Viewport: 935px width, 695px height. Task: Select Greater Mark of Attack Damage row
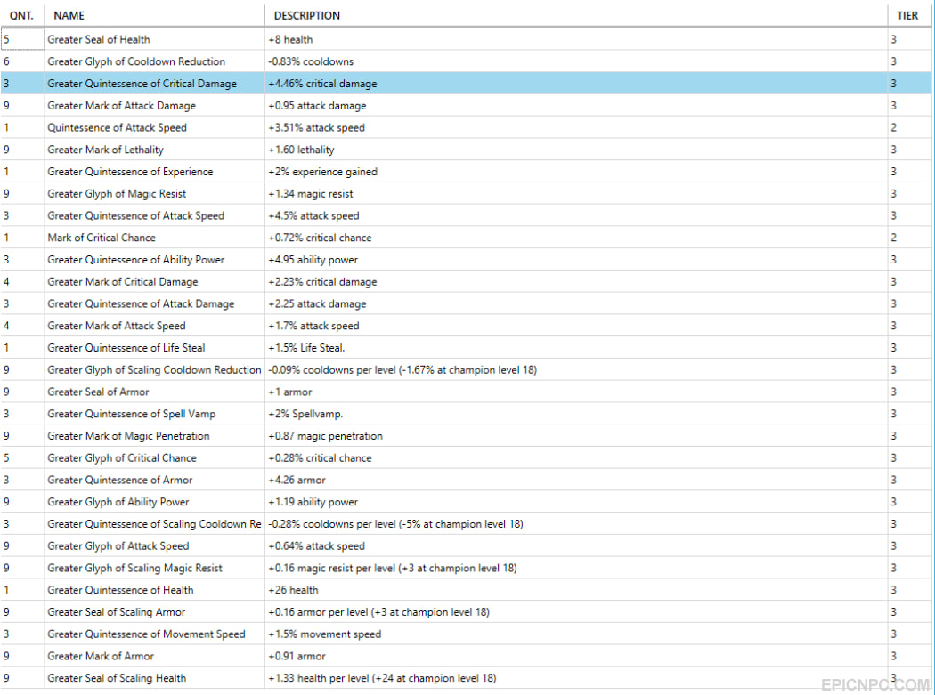tap(466, 106)
